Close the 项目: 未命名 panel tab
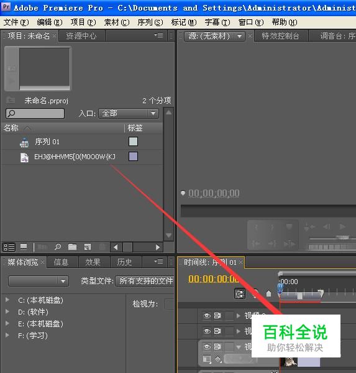The image size is (356, 373). (54, 36)
